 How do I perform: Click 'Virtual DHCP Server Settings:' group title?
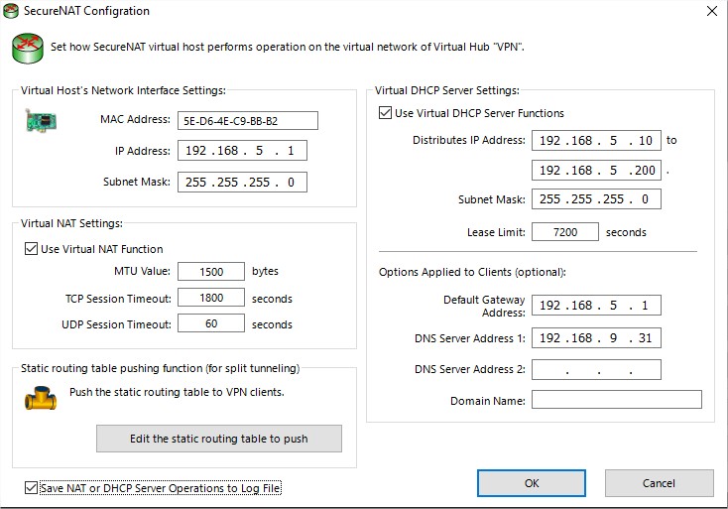(447, 90)
